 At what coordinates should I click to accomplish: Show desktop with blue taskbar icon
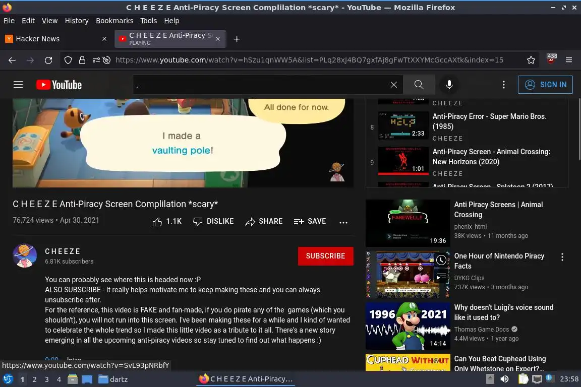click(x=87, y=379)
